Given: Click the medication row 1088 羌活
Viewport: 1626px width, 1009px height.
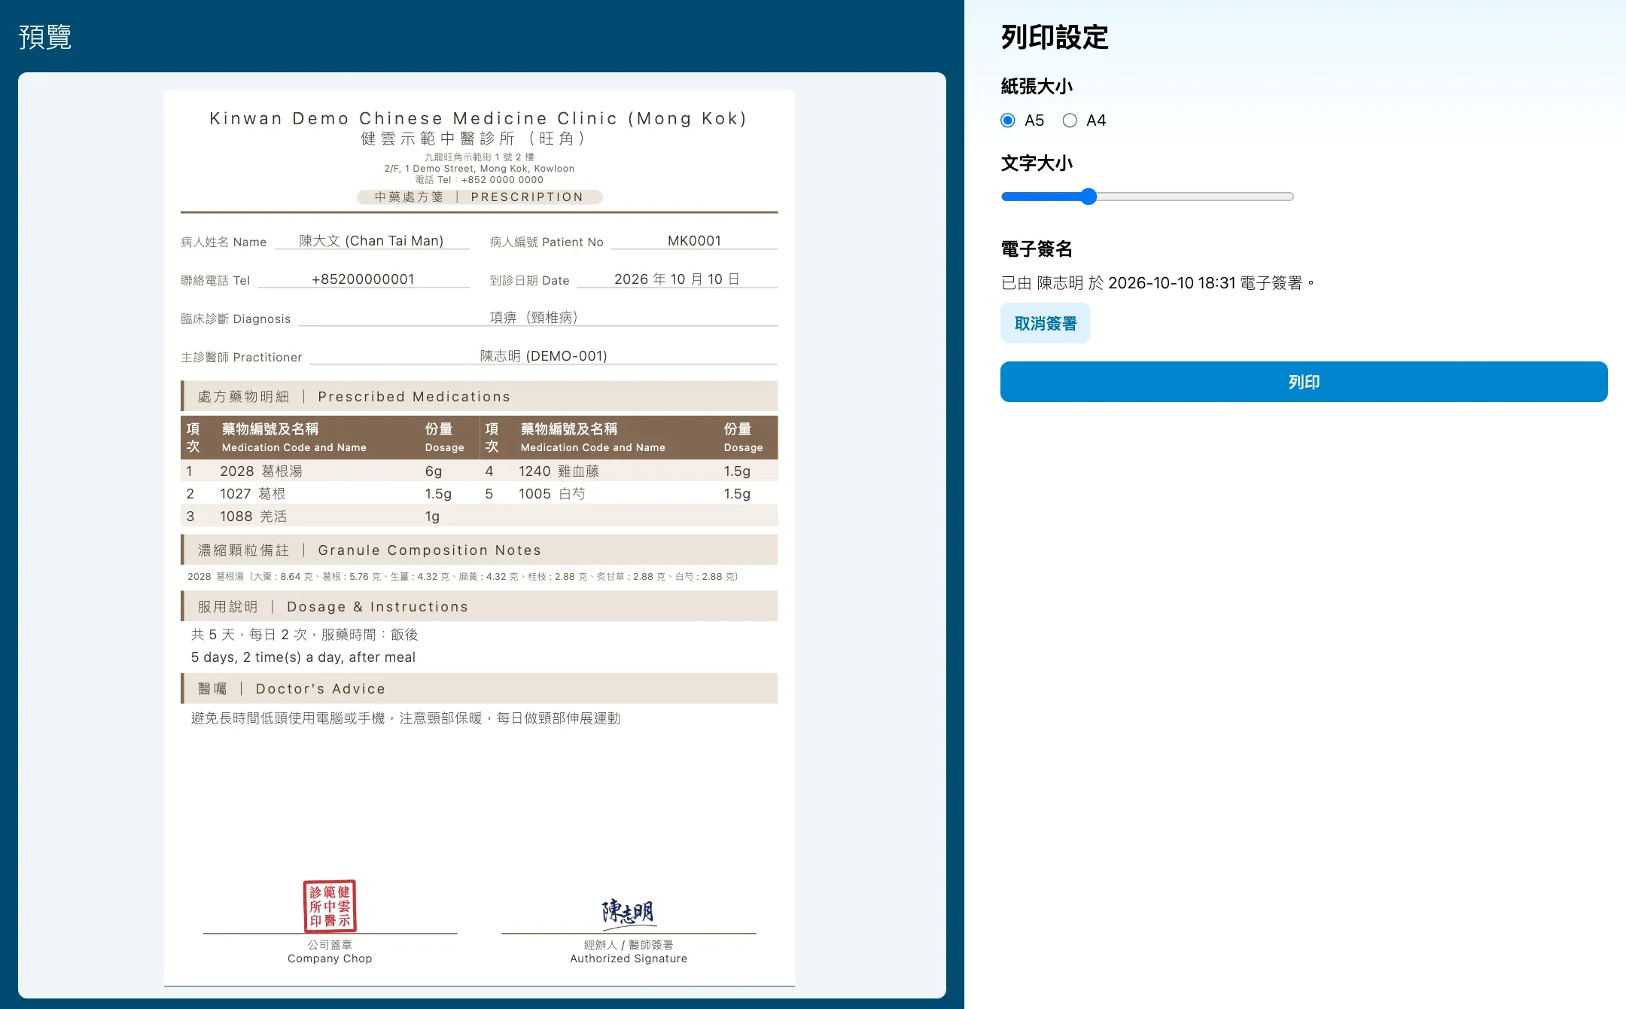Looking at the screenshot, I should pyautogui.click(x=253, y=517).
